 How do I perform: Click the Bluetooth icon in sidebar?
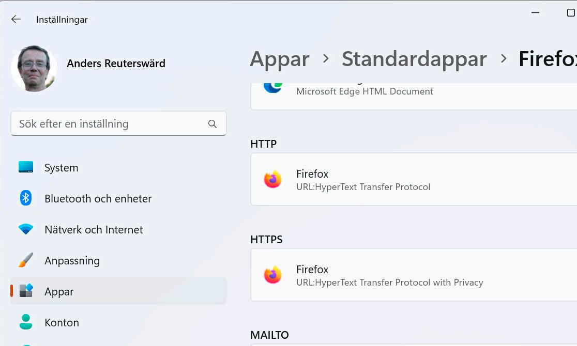point(26,198)
